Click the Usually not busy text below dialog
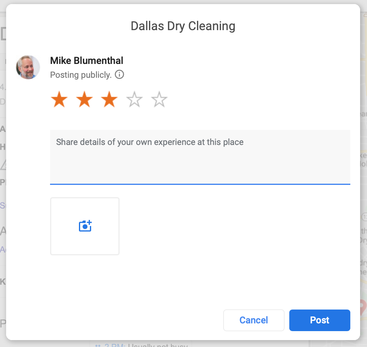Screen dimensions: 367x347 coord(158,345)
